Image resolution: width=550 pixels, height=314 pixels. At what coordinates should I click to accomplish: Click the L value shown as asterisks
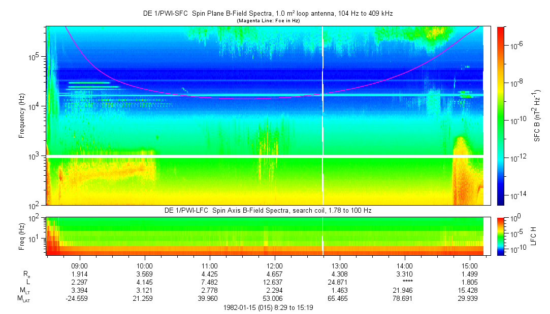click(x=405, y=282)
